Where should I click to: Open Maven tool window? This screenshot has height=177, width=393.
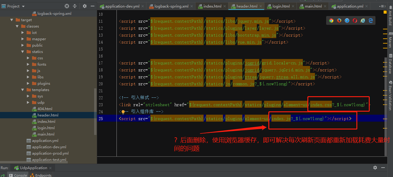390,40
